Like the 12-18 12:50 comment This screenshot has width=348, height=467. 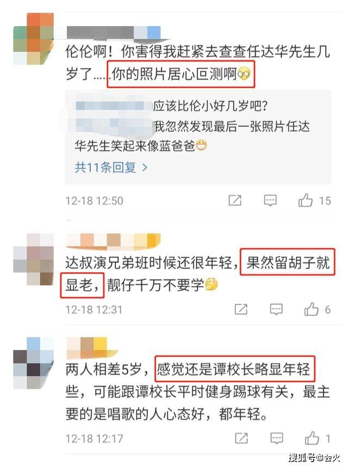[306, 200]
